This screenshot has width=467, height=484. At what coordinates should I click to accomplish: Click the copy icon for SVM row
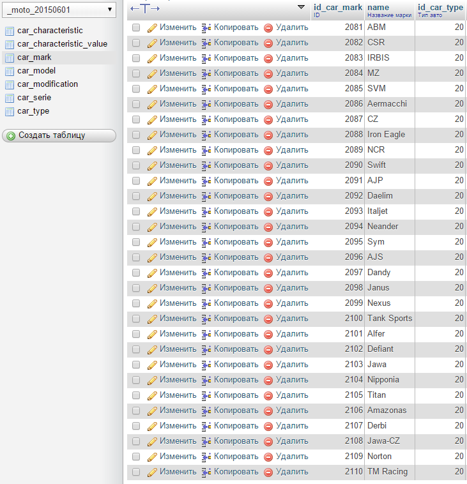click(x=206, y=89)
